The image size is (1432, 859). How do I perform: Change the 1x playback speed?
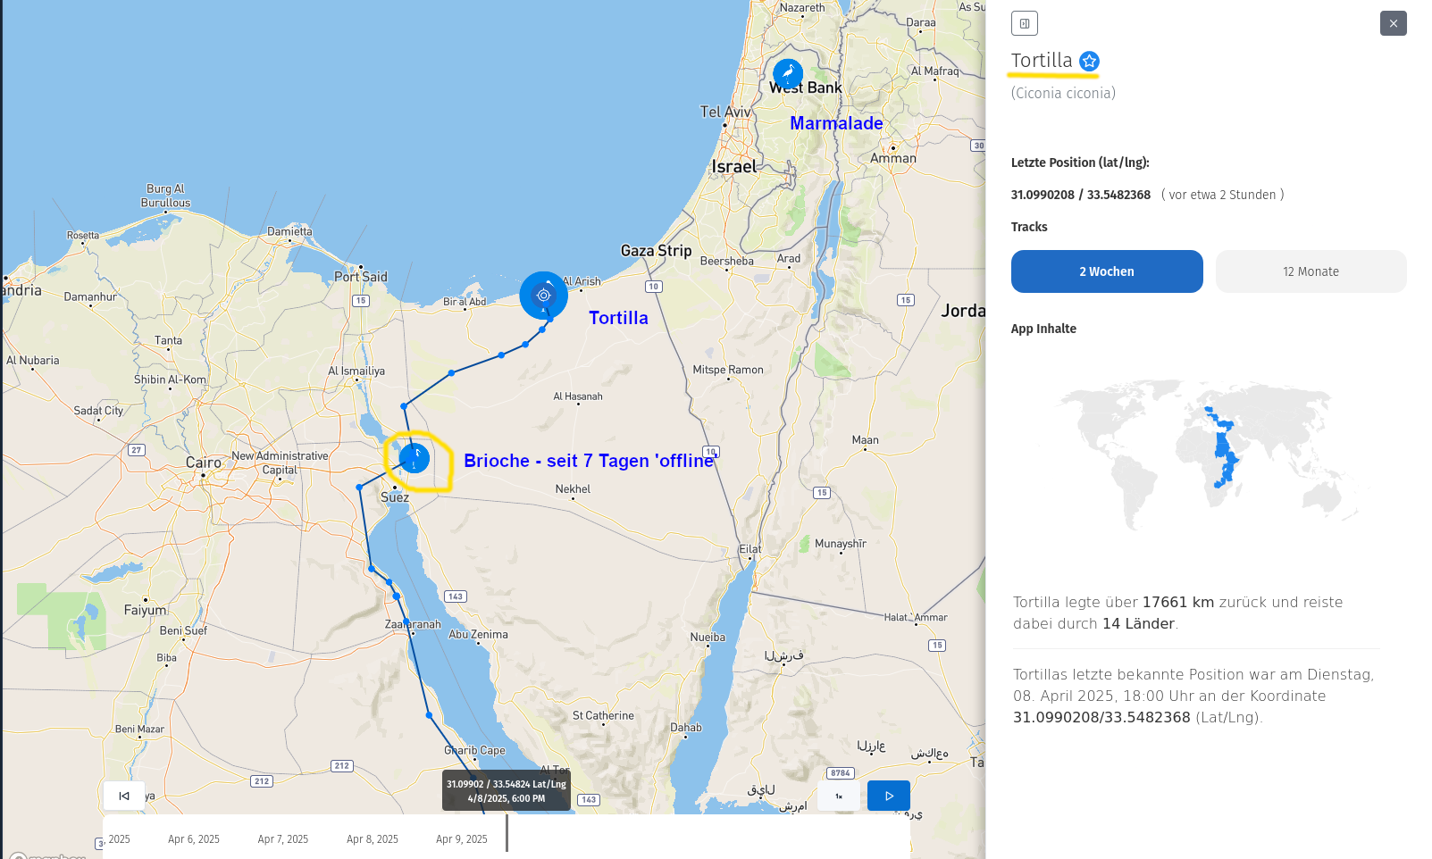pyautogui.click(x=839, y=796)
